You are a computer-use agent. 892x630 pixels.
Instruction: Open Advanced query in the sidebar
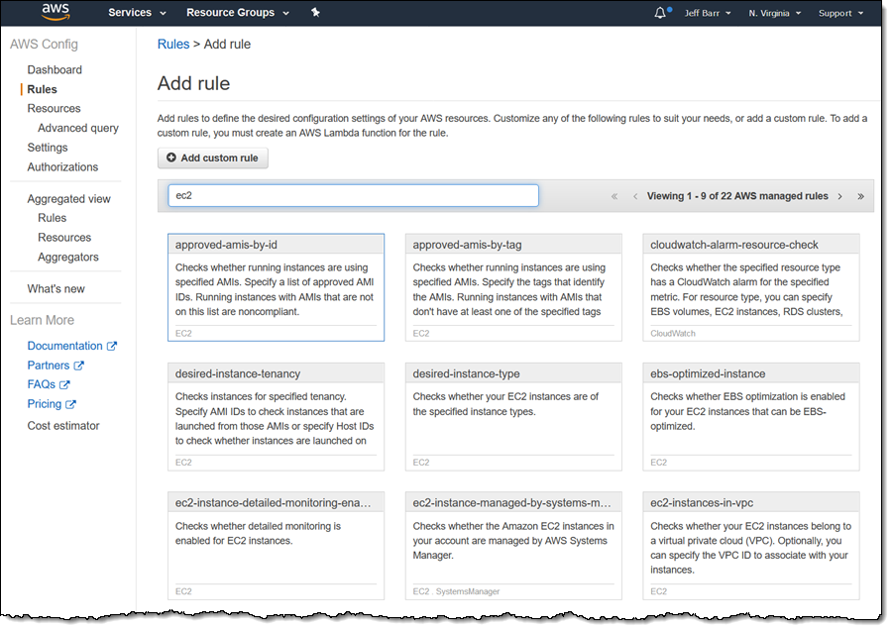click(x=78, y=128)
